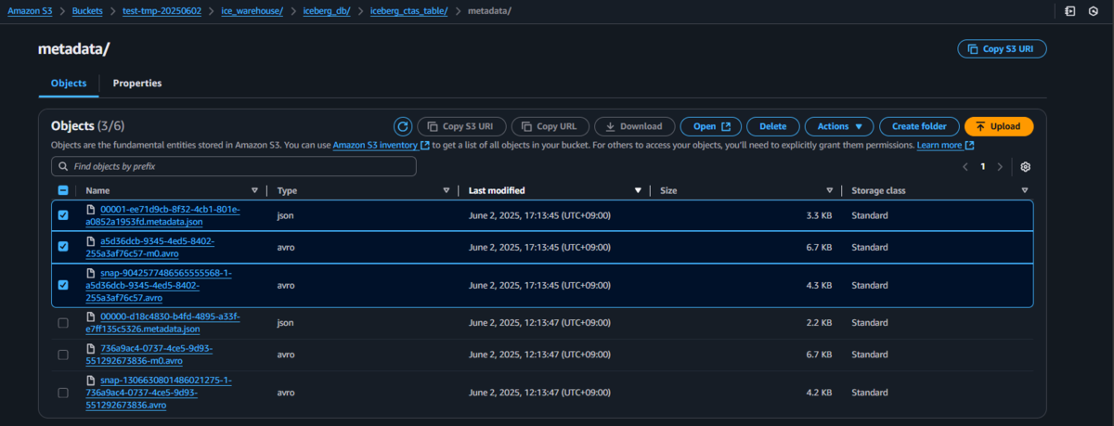The image size is (1114, 426).
Task: Go to next page arrow
Action: (x=1000, y=167)
